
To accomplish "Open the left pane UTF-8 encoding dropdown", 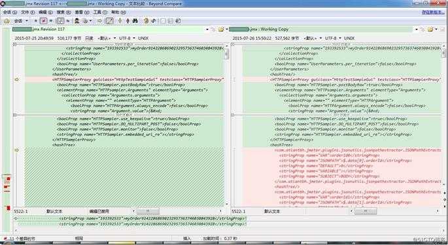I will [x=127, y=39].
